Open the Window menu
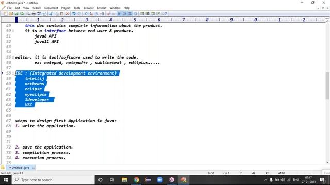The image size is (330, 185). (x=114, y=8)
